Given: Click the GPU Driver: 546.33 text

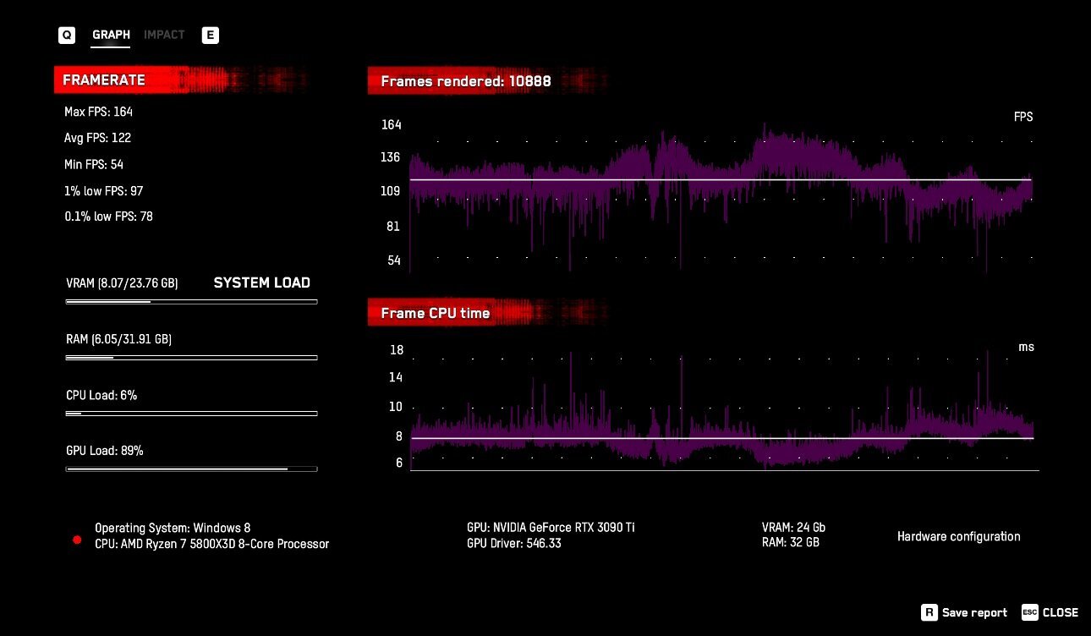Looking at the screenshot, I should click(513, 543).
